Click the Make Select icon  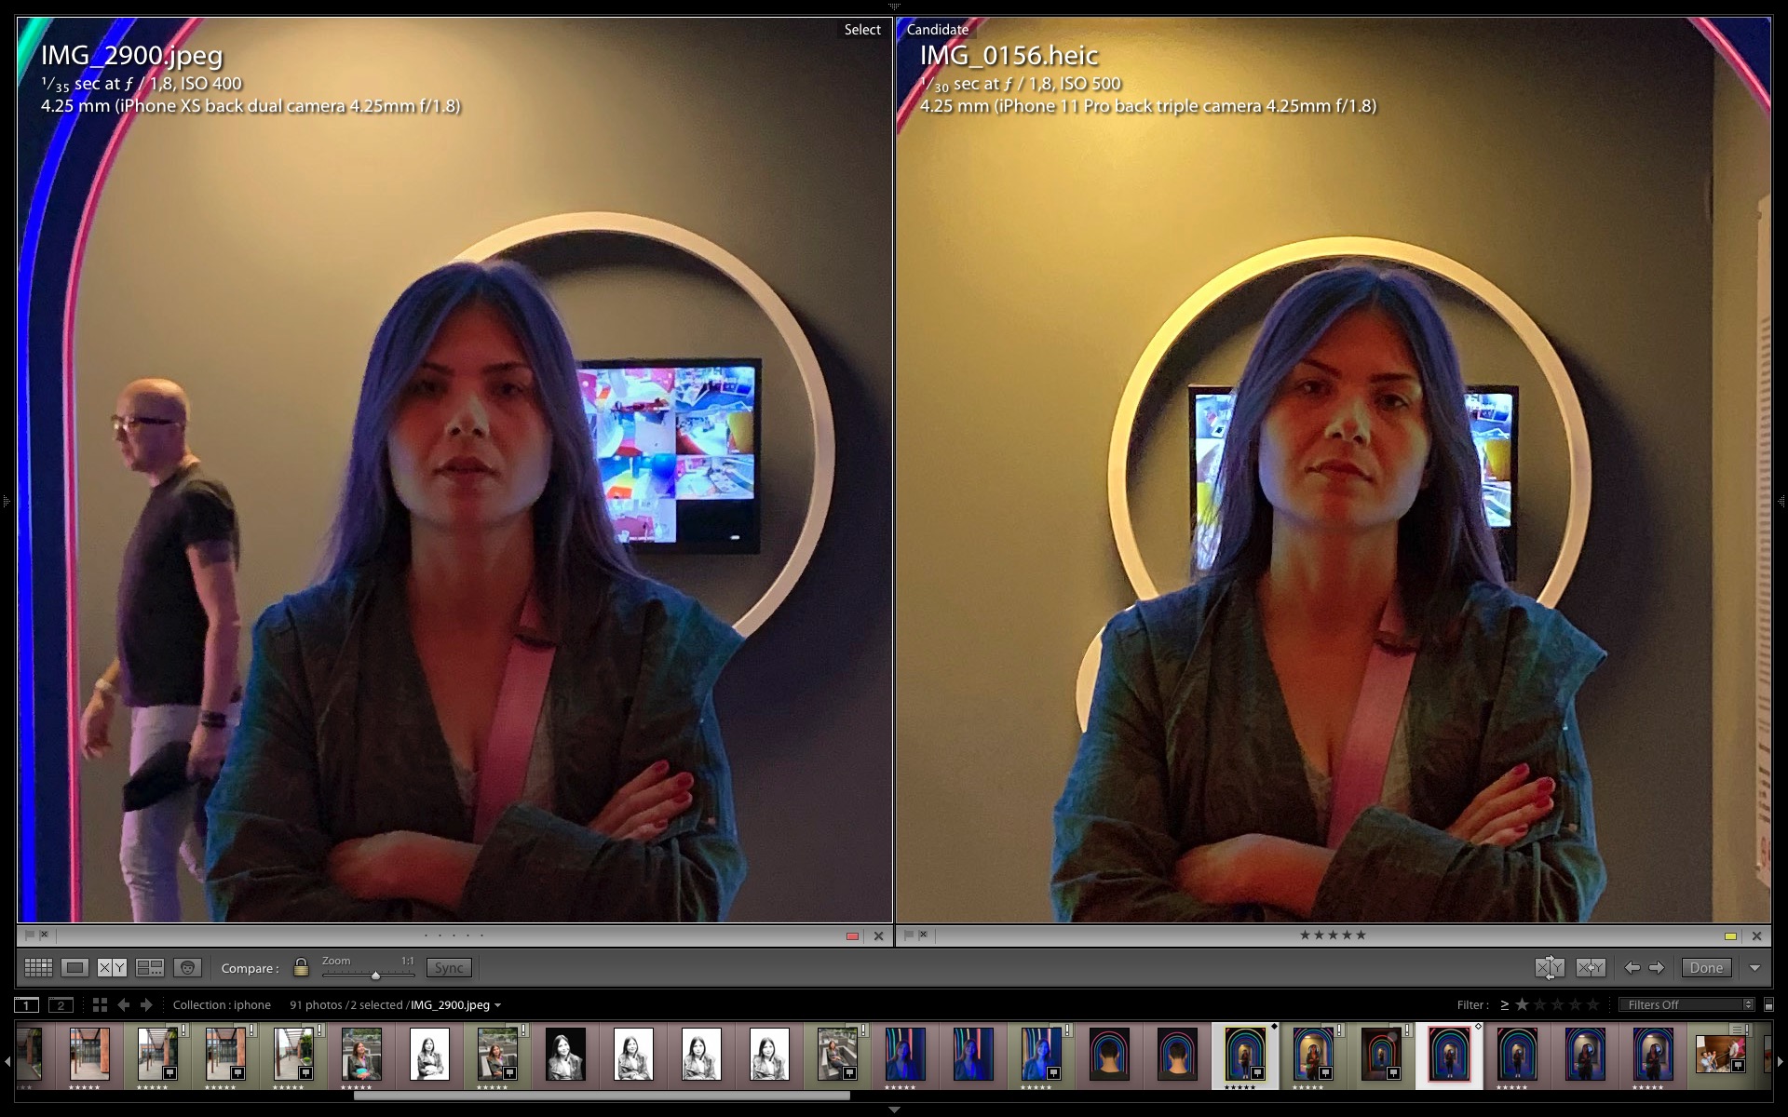[1591, 968]
